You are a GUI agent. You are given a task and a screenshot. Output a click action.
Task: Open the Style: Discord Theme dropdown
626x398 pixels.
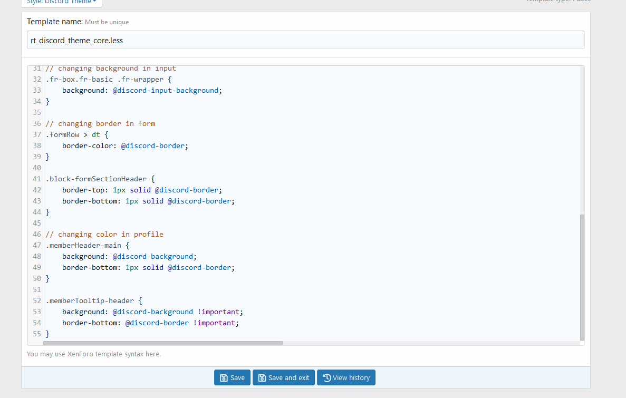(62, 2)
